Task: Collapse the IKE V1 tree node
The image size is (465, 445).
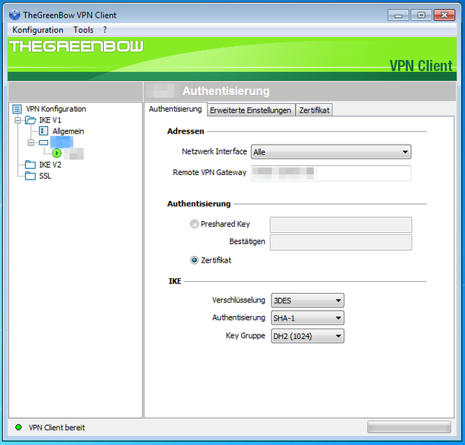Action: (18, 120)
